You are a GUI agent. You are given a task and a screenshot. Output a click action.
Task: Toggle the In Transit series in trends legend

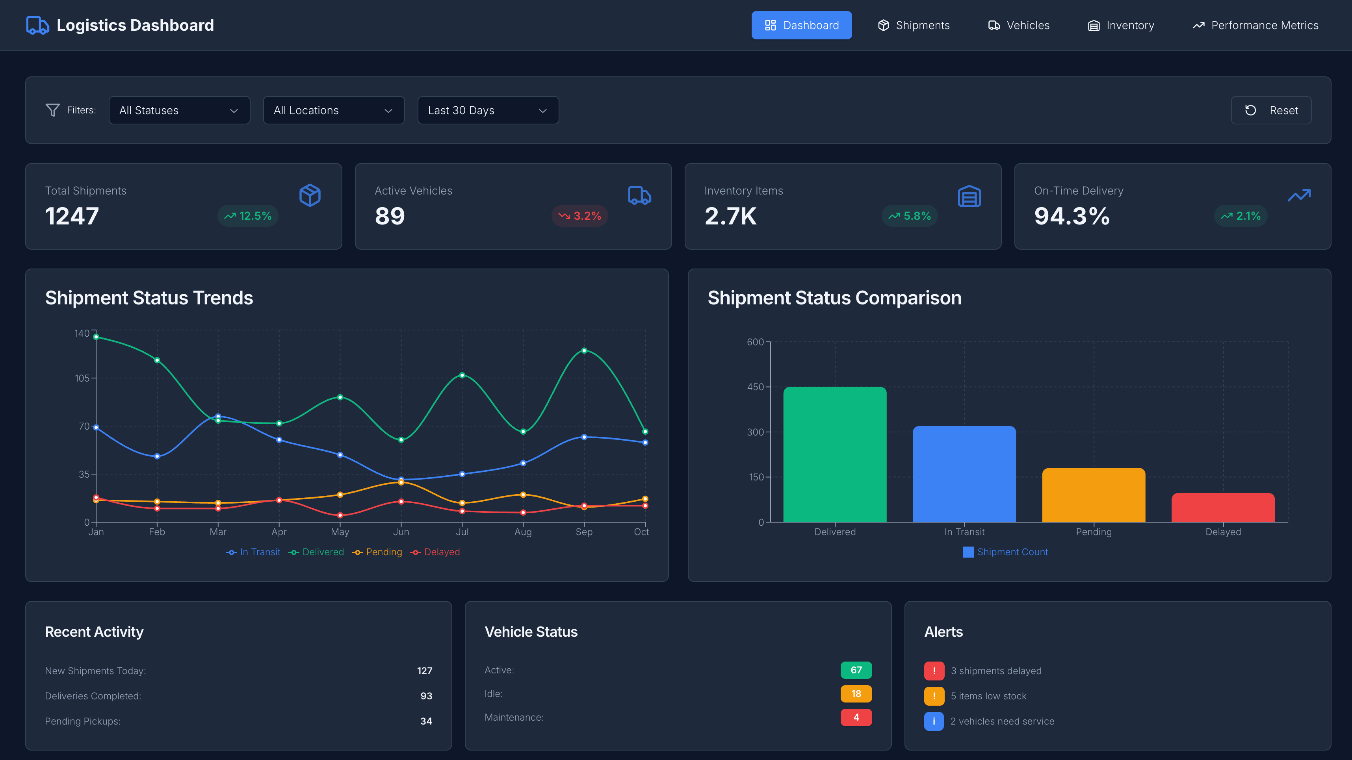[x=254, y=552]
